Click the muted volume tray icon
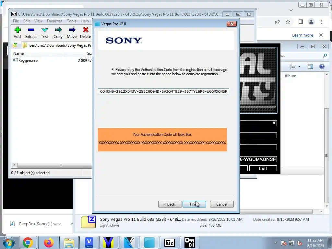Image resolution: width=332 pixels, height=249 pixels. (x=299, y=243)
